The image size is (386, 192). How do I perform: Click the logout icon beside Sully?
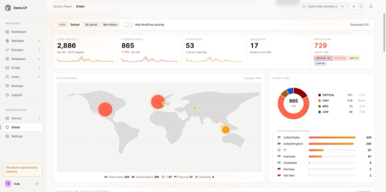coord(37,184)
